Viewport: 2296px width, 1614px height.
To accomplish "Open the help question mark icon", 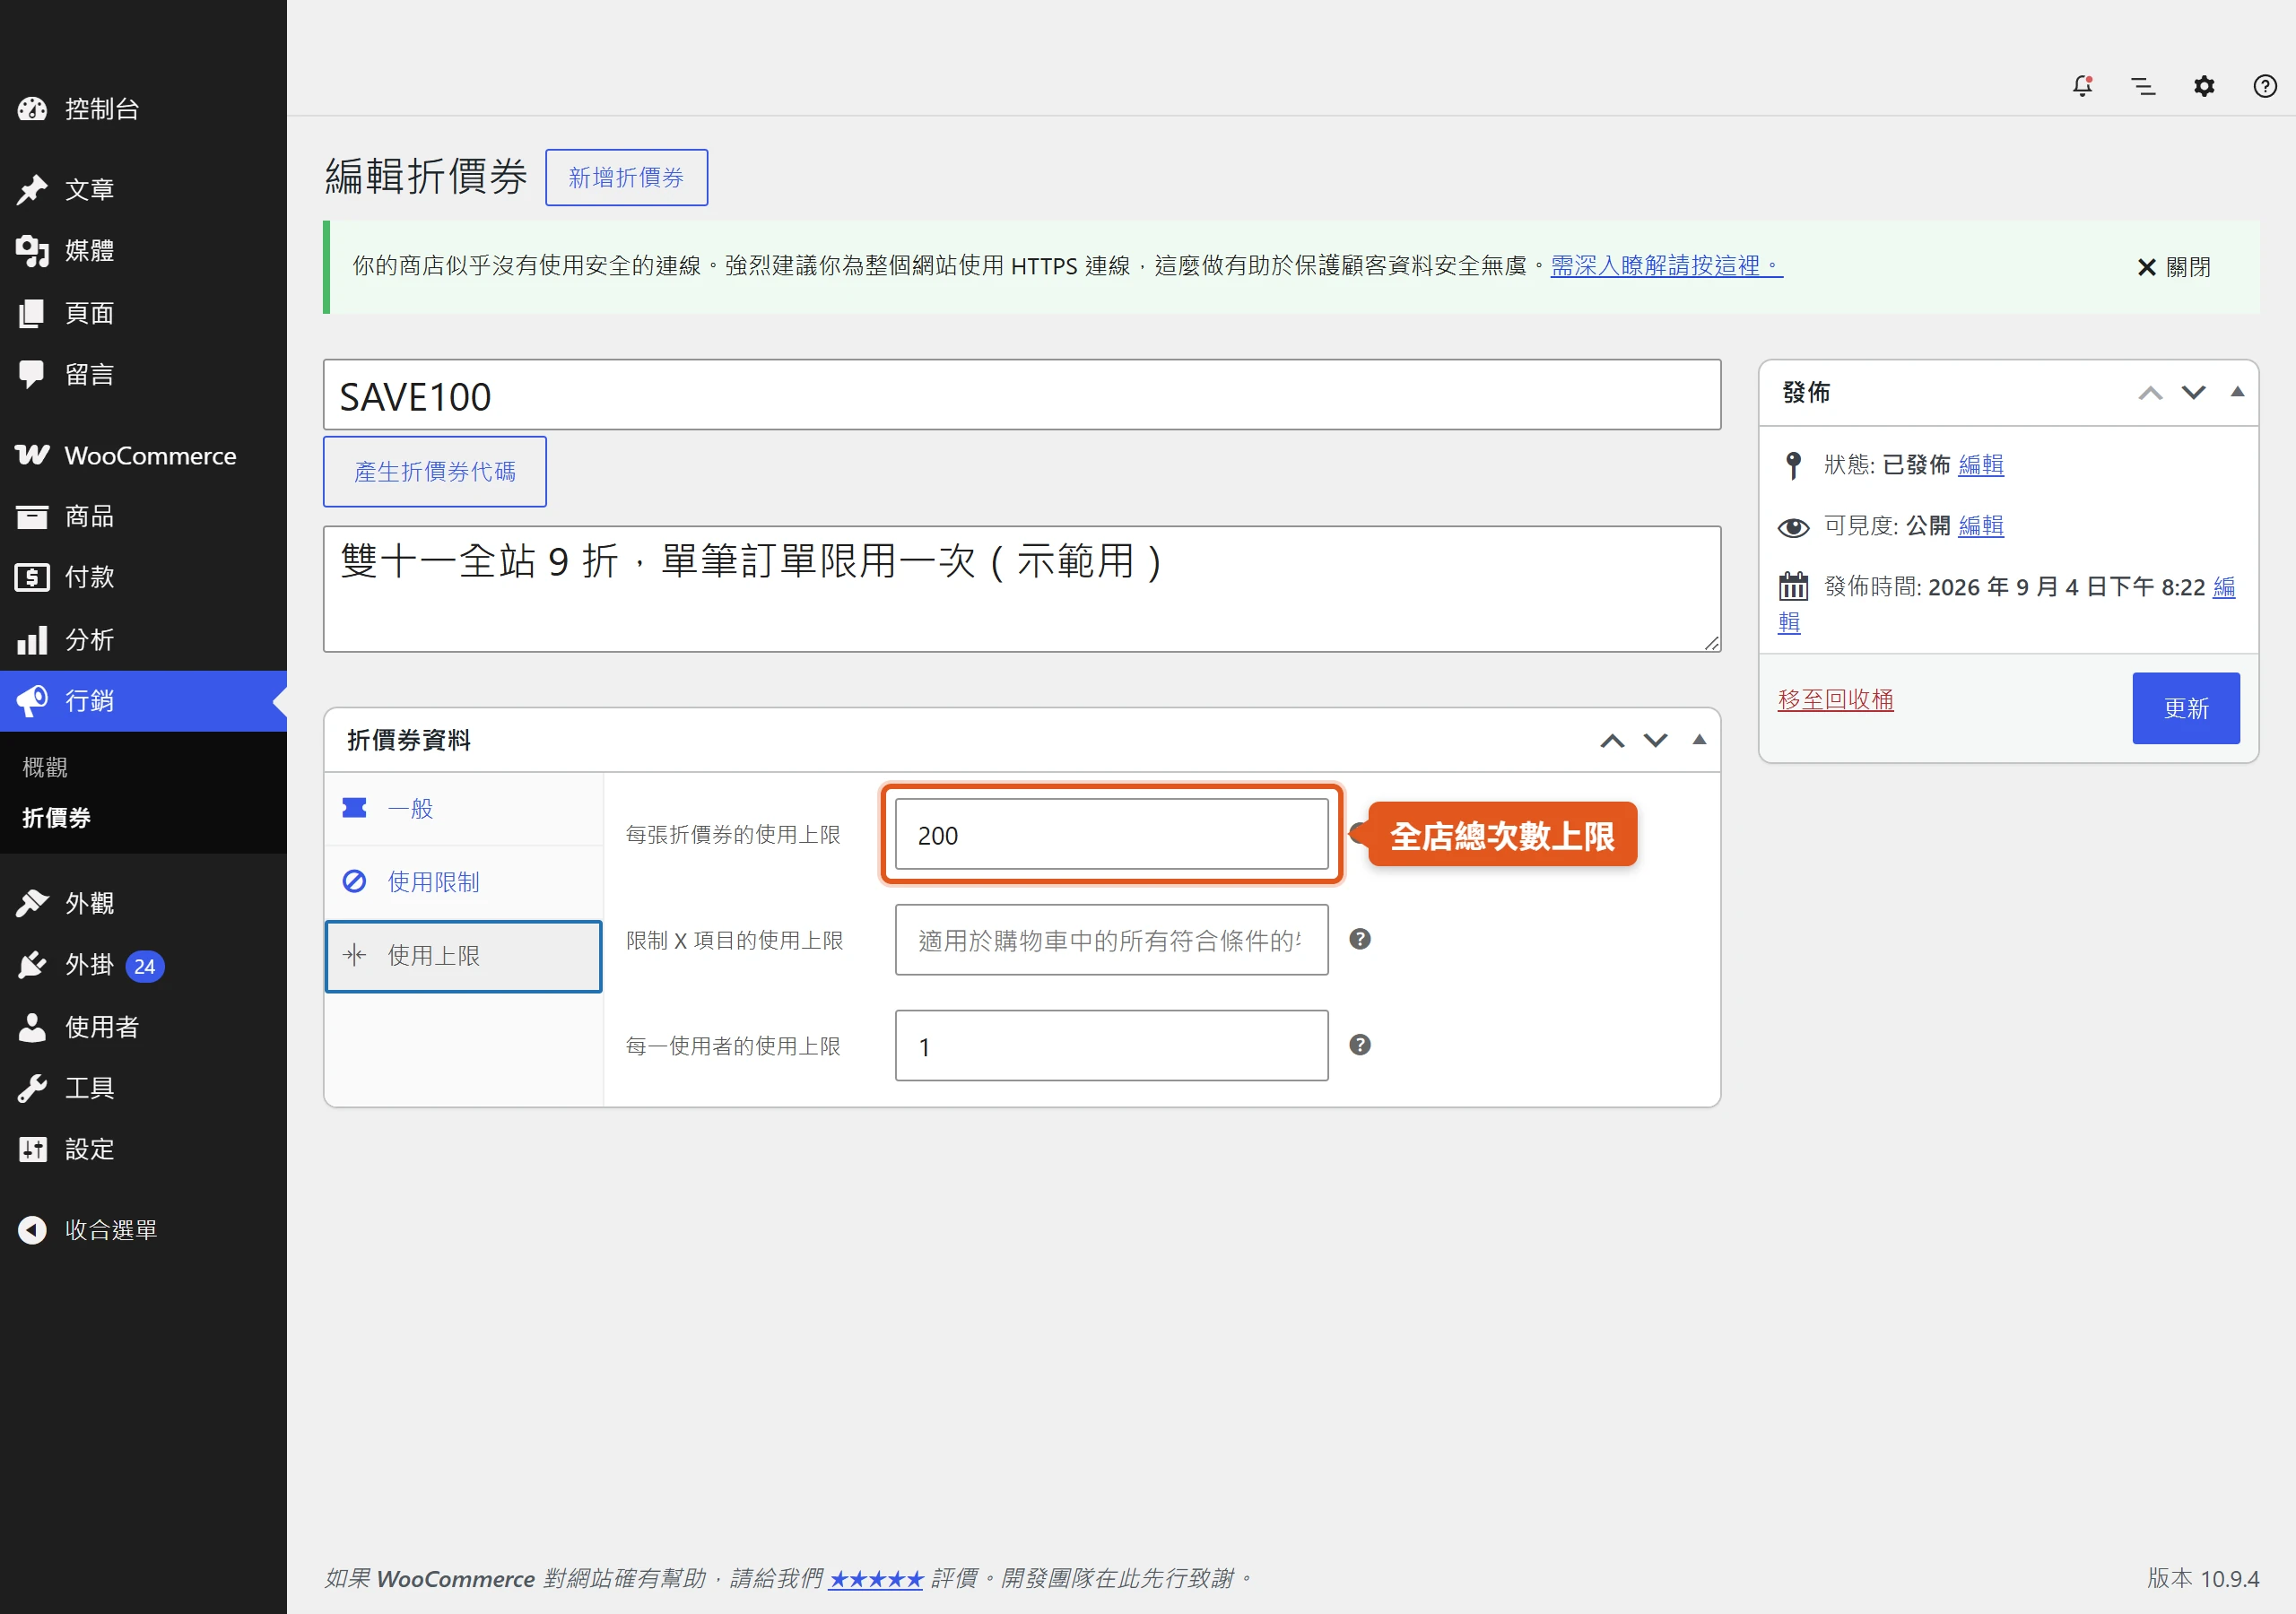I will click(2265, 86).
